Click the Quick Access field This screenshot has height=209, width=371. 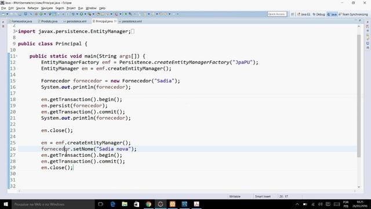tap(277, 14)
